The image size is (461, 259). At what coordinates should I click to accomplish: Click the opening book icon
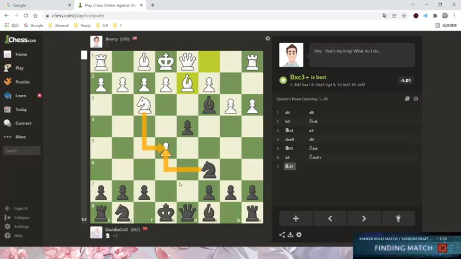pos(407,98)
